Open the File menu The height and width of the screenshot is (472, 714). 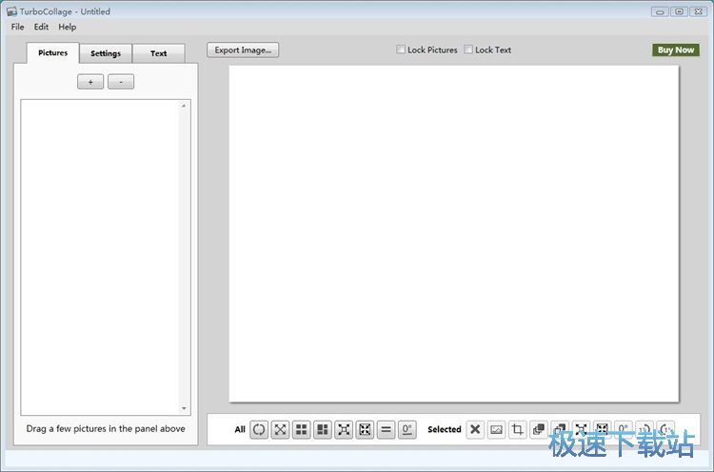click(18, 27)
